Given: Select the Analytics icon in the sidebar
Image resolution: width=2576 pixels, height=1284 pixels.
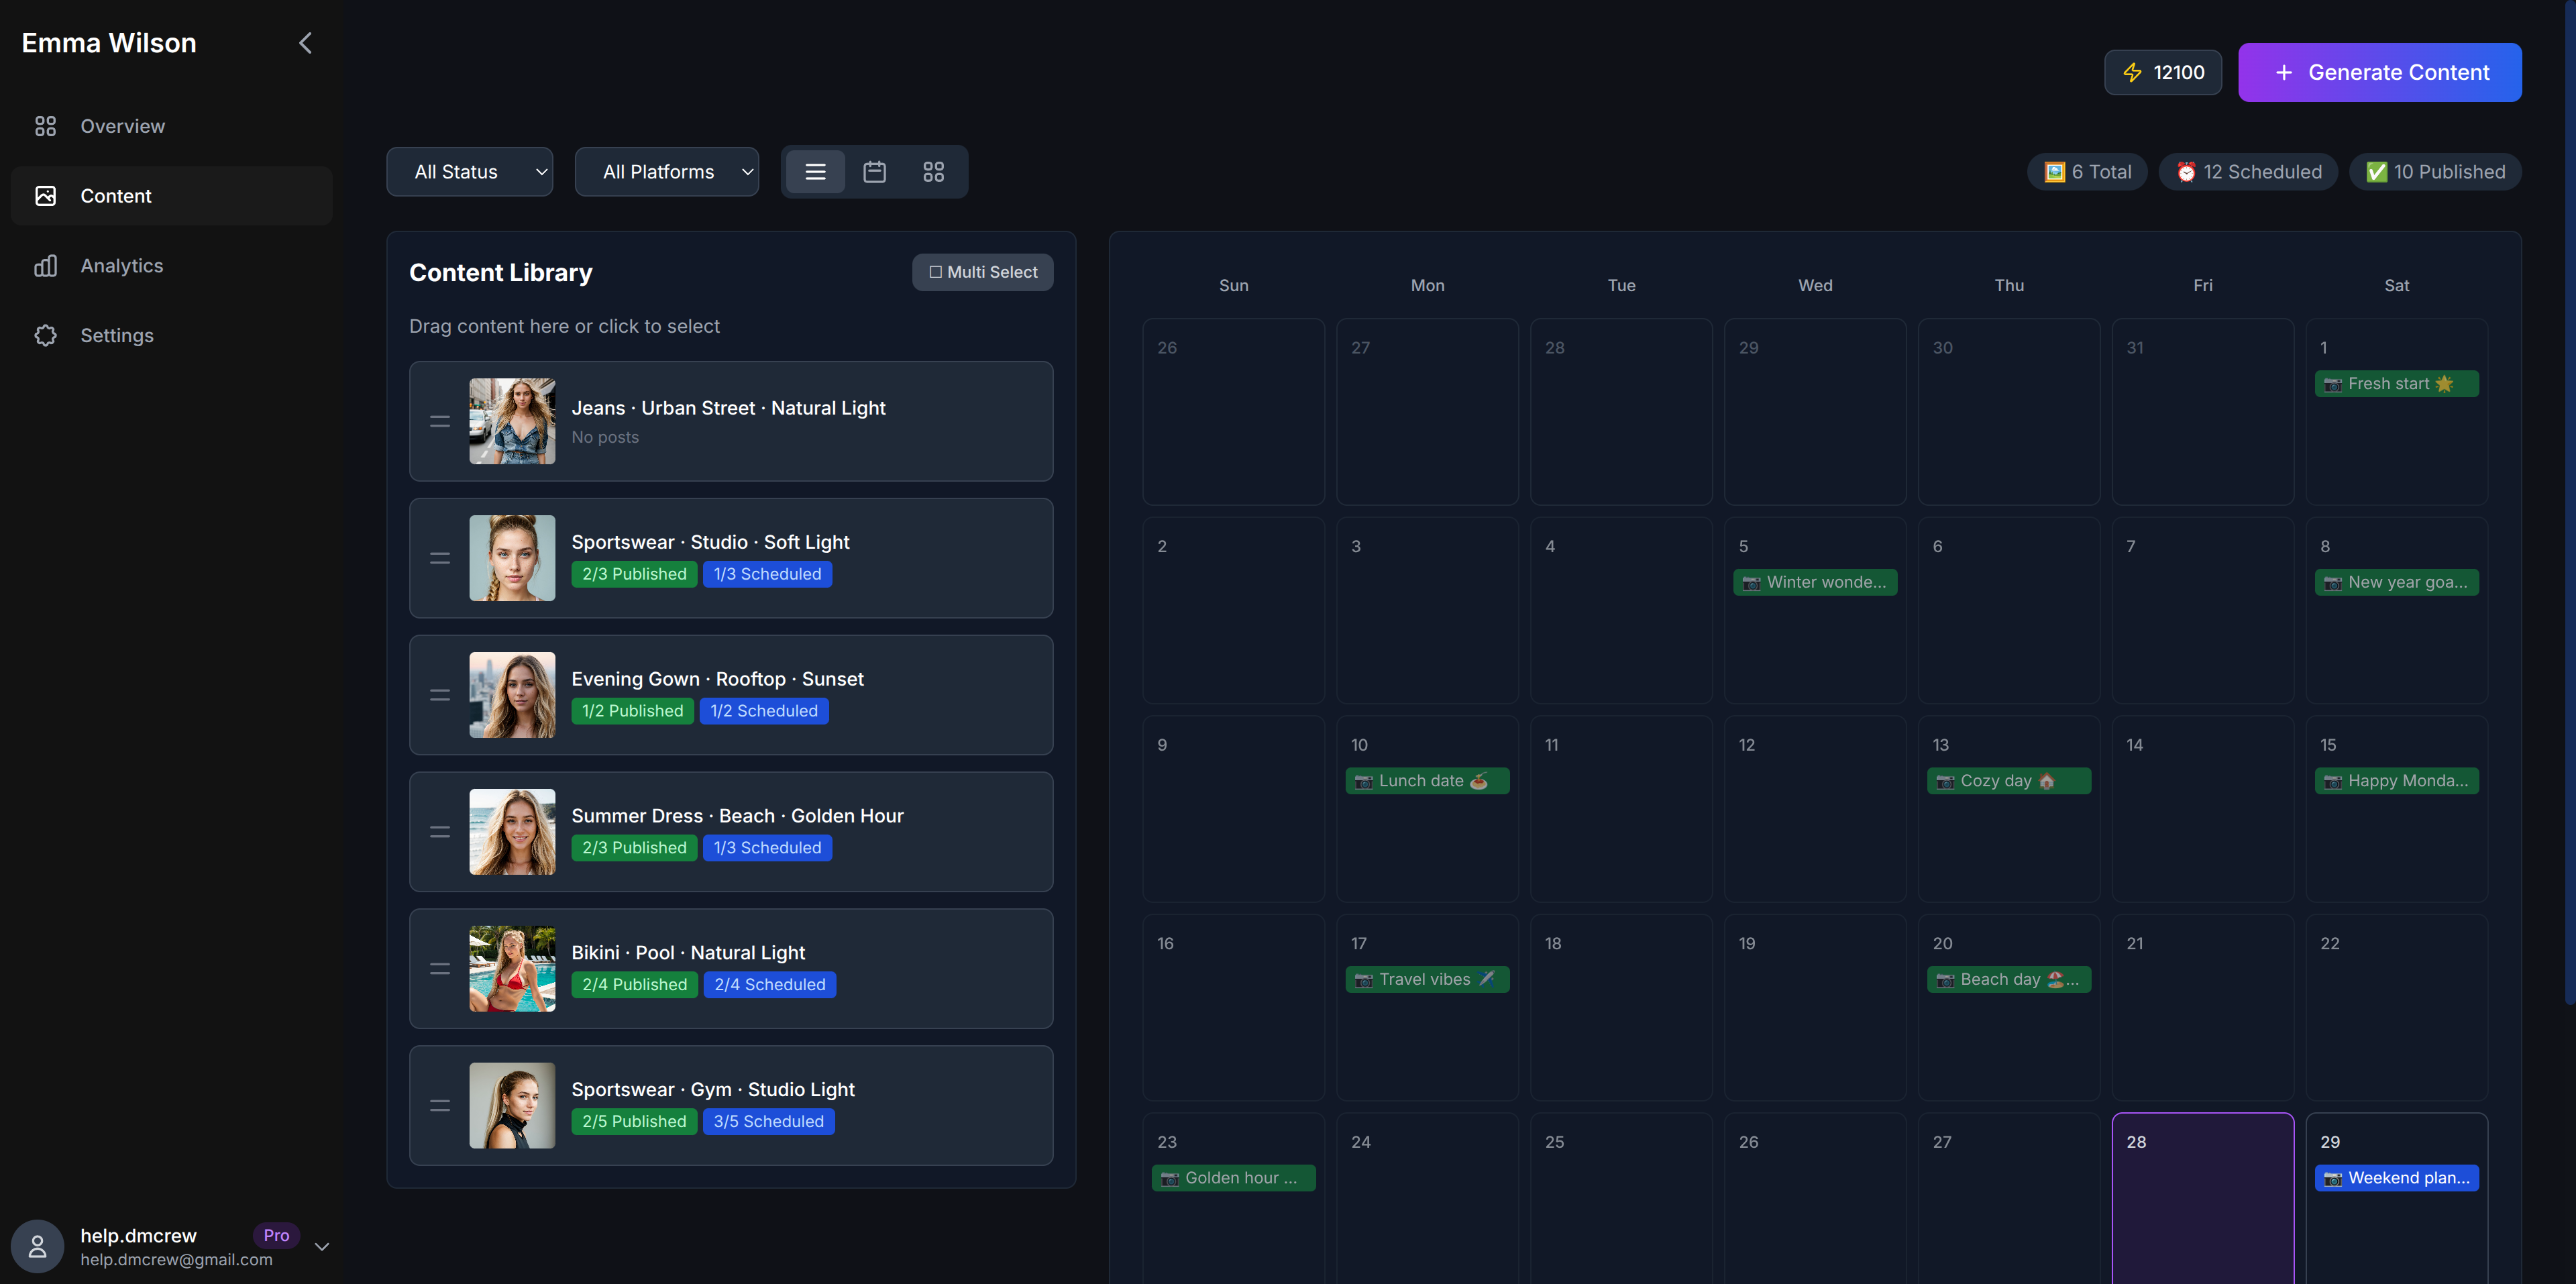Looking at the screenshot, I should pos(46,265).
